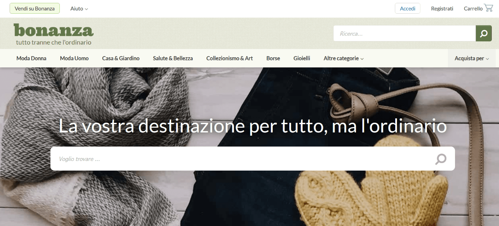Click the shopping cart icon
499x226 pixels.
pyautogui.click(x=489, y=8)
